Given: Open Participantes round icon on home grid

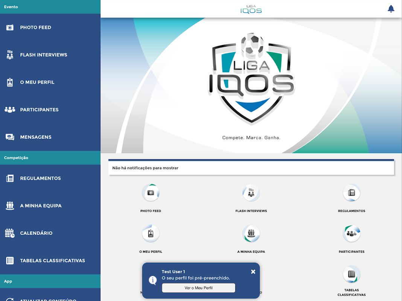Looking at the screenshot, I should [352, 233].
